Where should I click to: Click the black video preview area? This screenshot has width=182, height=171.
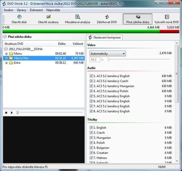(x=44, y=140)
